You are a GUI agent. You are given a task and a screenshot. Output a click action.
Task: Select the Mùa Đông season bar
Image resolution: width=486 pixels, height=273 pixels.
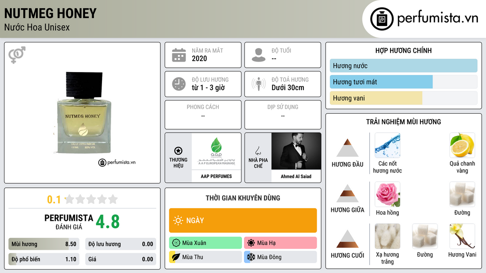pos(280,257)
